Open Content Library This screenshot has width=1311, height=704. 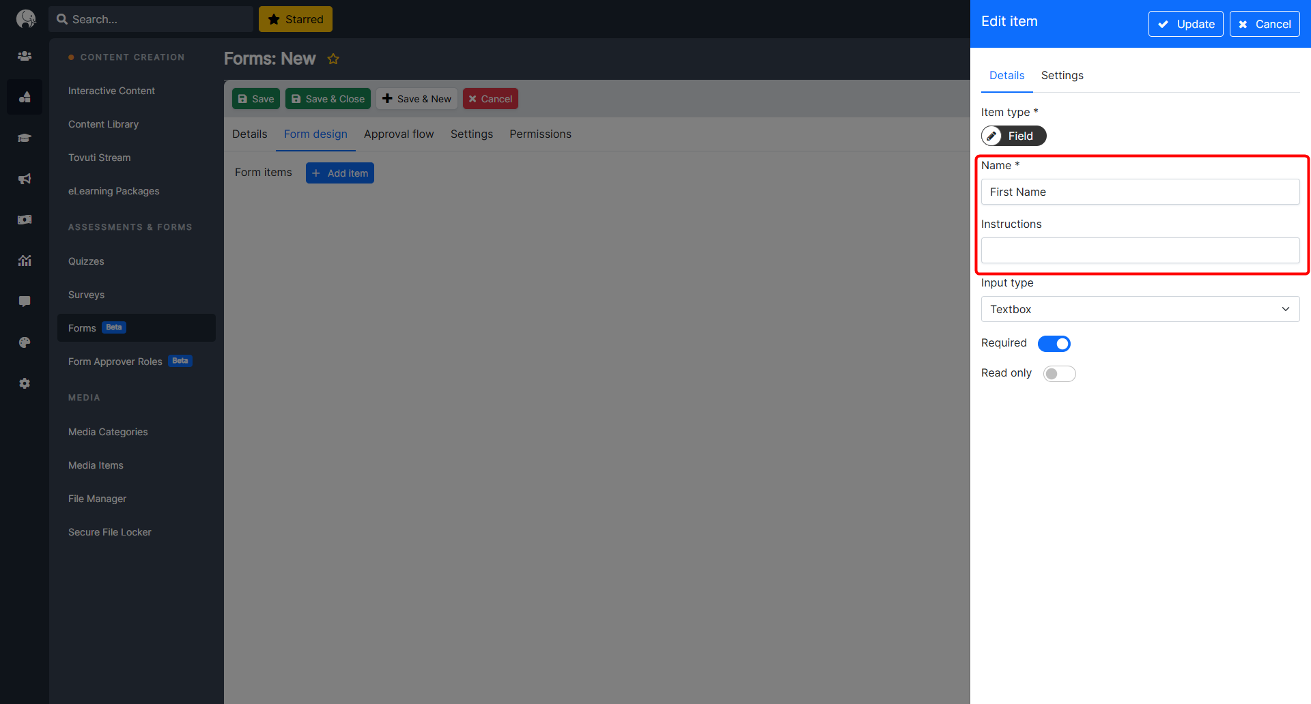[103, 124]
